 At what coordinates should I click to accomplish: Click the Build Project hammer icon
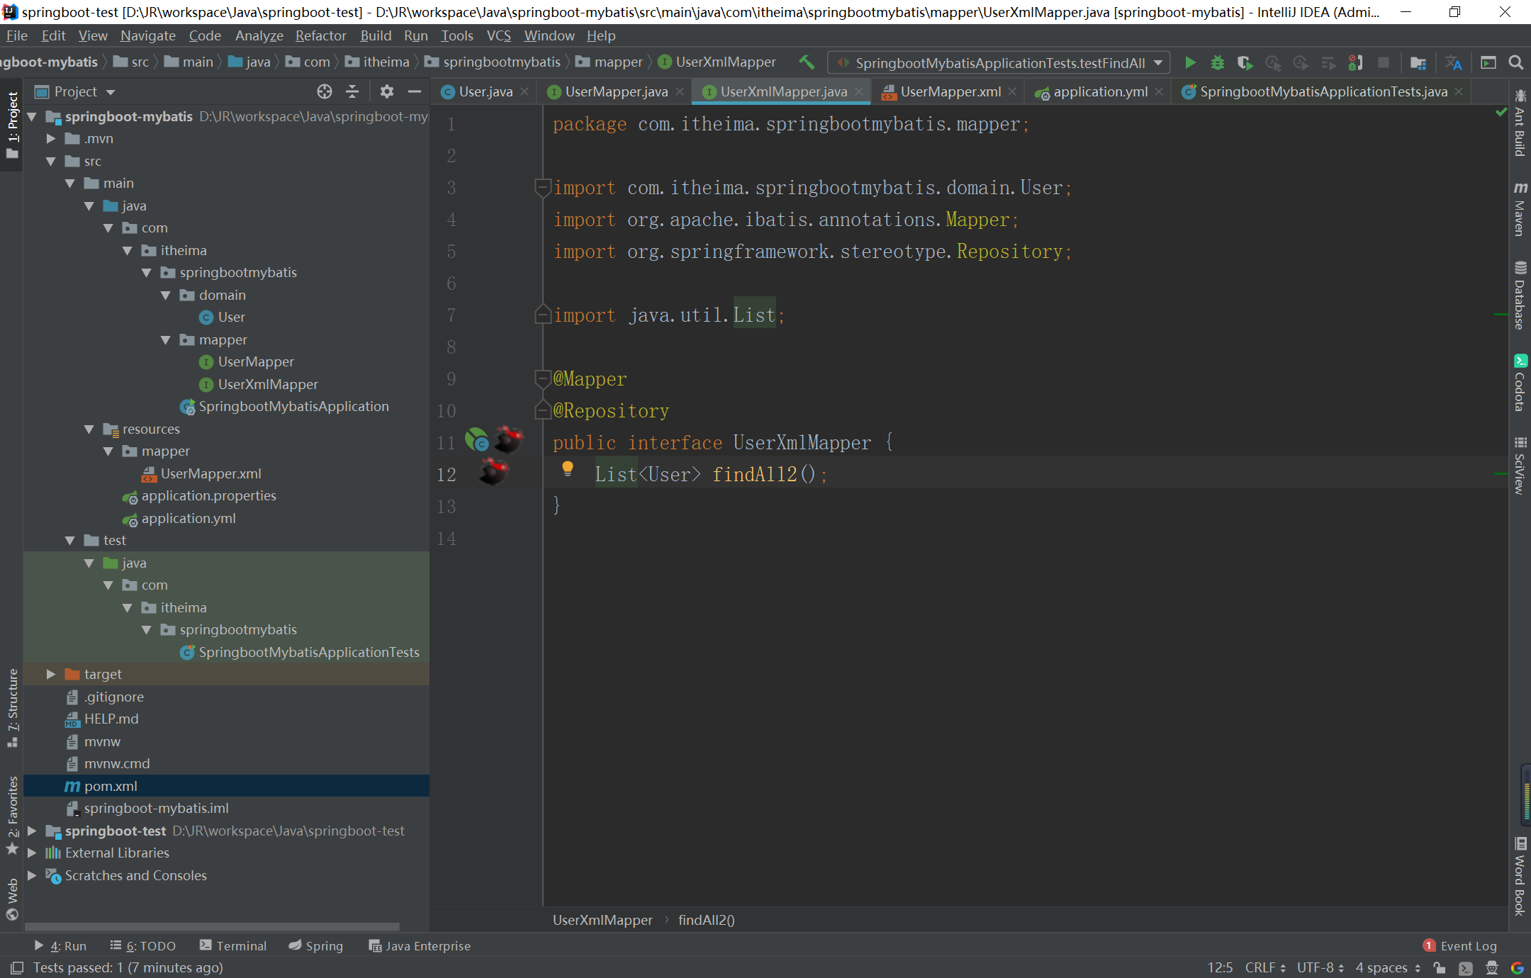coord(807,62)
